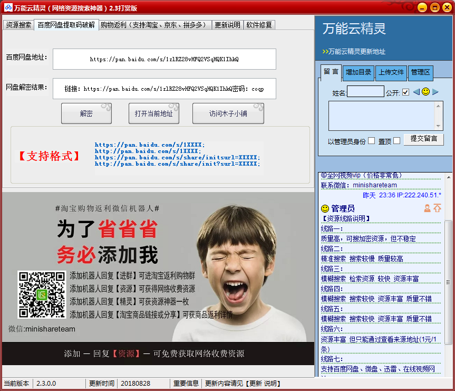Click the message list scrollbar thumb
This screenshot has width=455, height=391.
(449, 282)
